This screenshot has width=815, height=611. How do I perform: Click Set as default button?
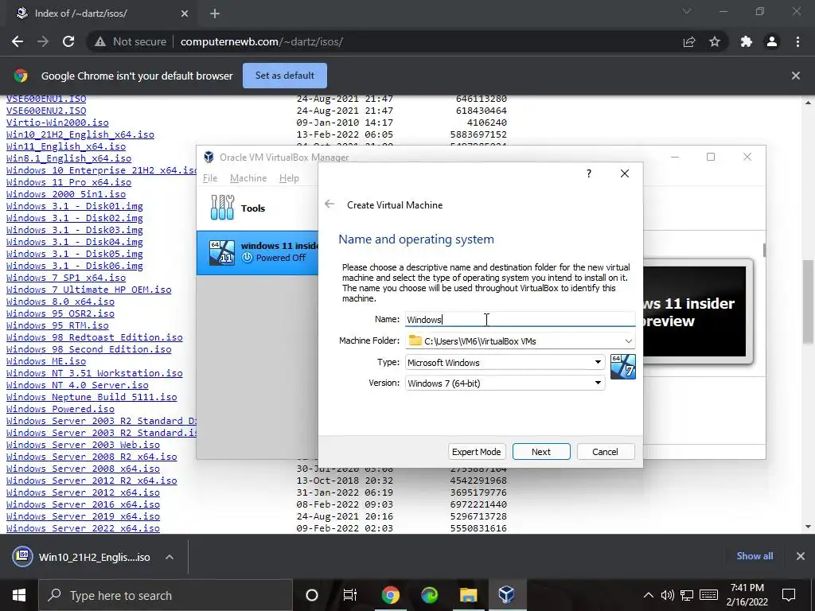pos(285,76)
